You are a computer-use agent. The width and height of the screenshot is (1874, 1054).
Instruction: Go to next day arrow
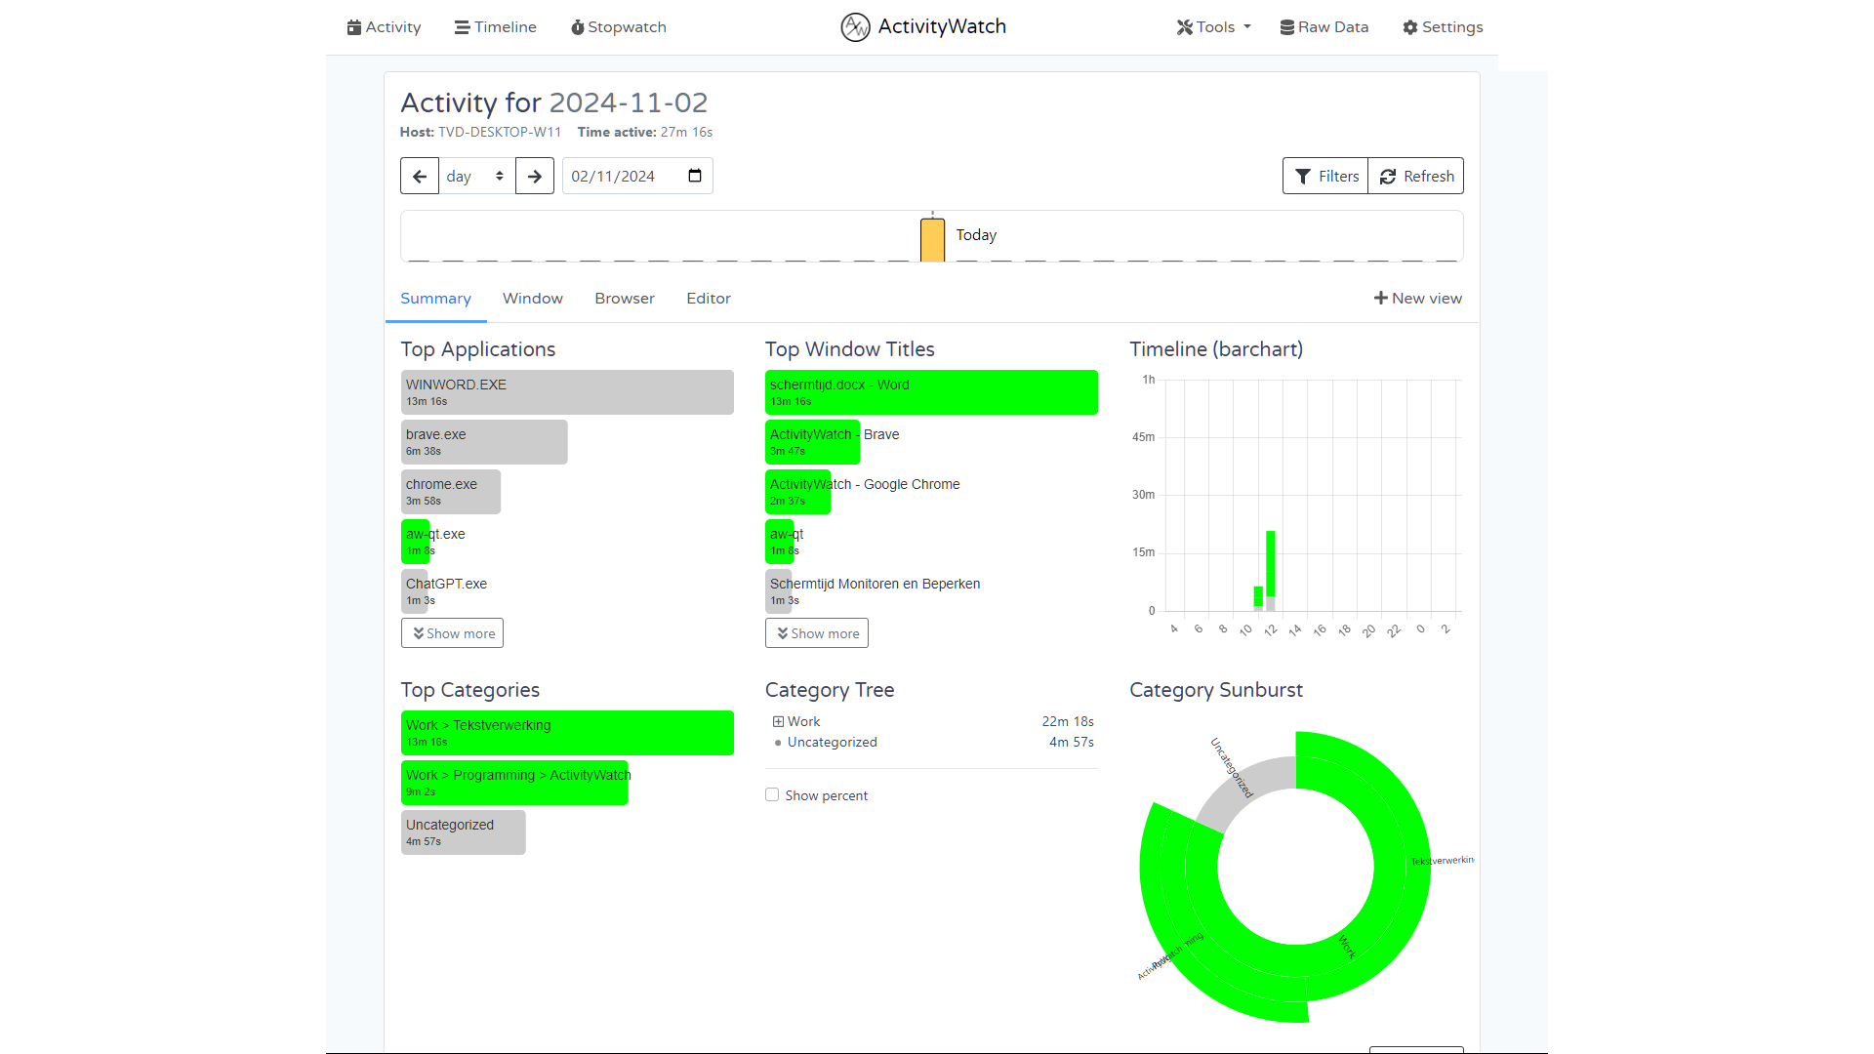click(x=534, y=177)
